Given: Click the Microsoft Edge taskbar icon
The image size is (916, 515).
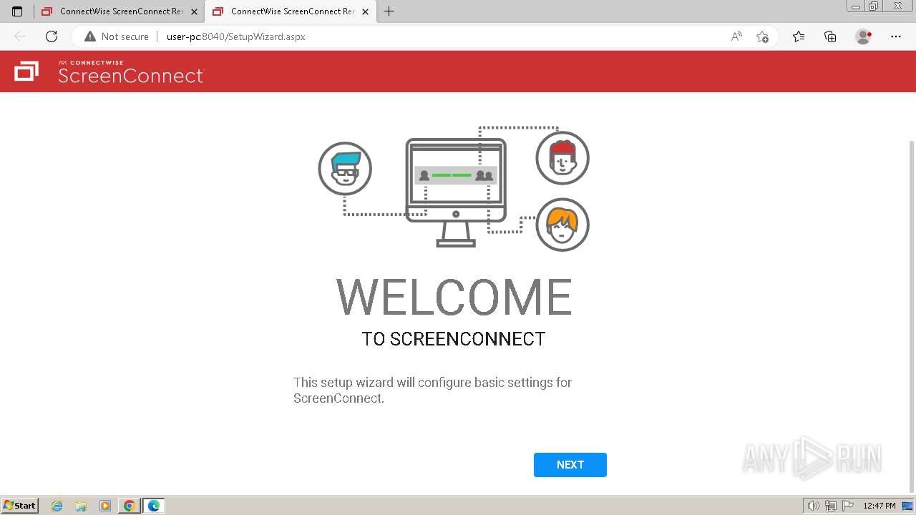Looking at the screenshot, I should click(x=154, y=506).
